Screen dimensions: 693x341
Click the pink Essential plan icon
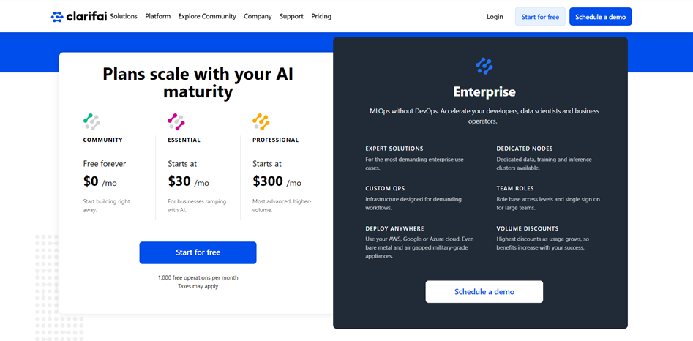(x=176, y=121)
